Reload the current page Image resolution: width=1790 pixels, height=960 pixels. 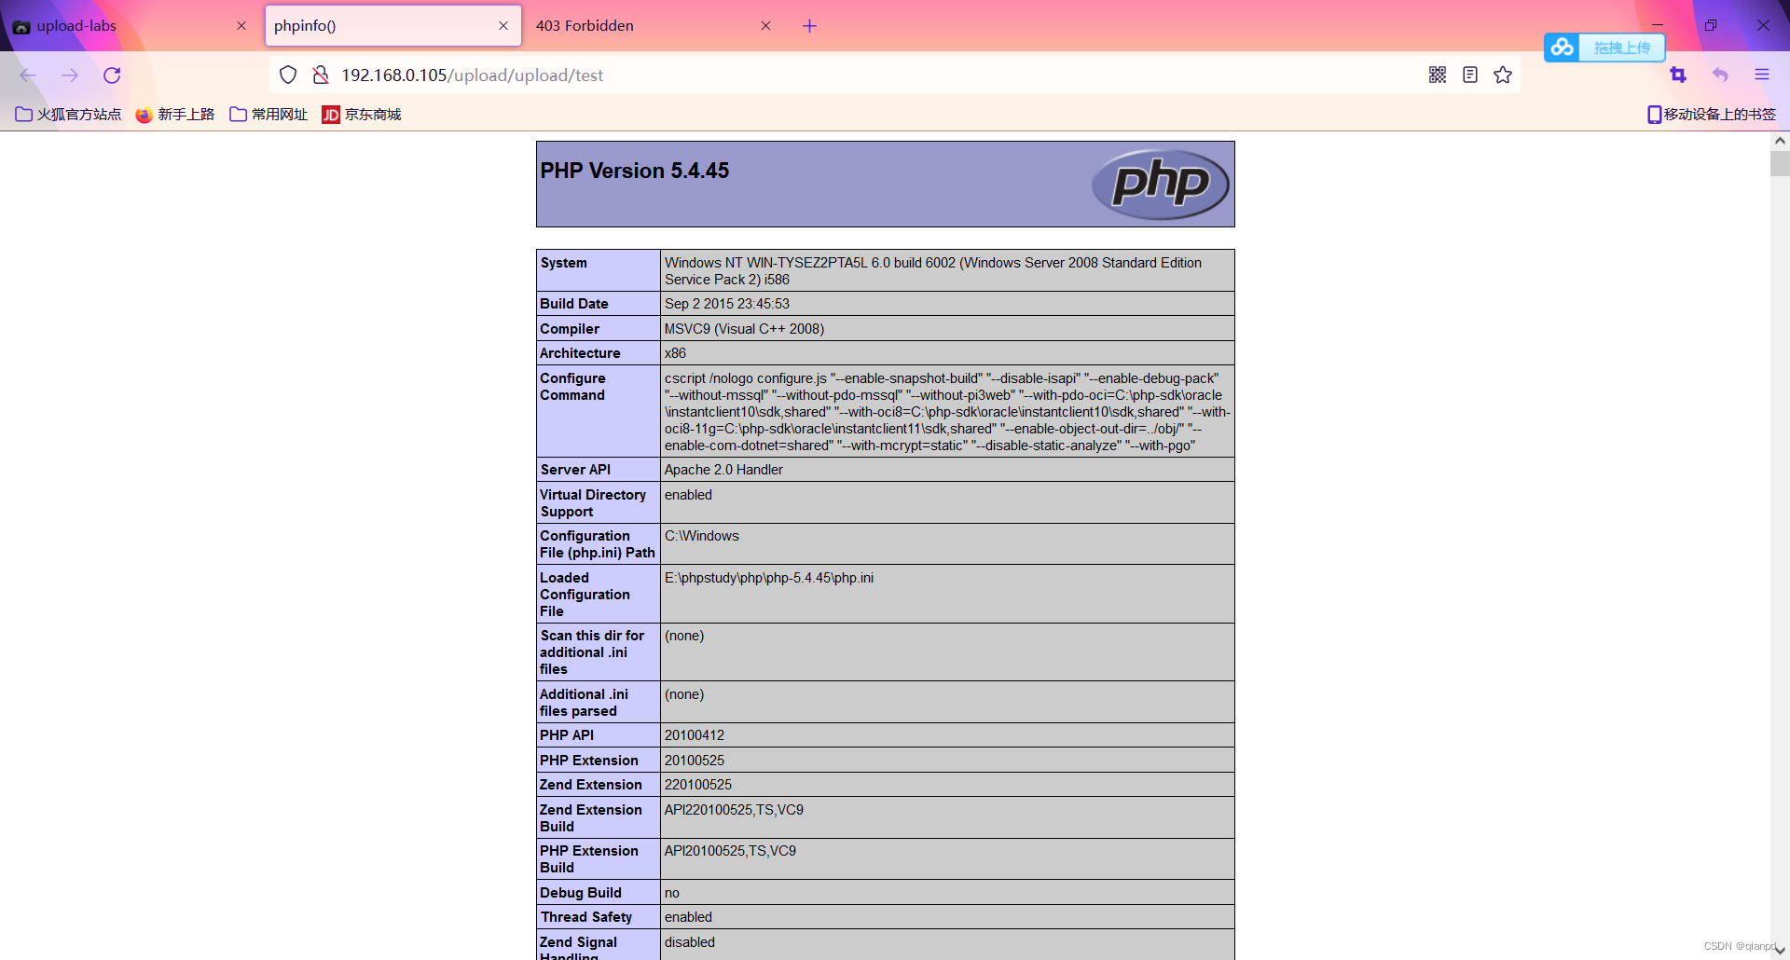[112, 75]
